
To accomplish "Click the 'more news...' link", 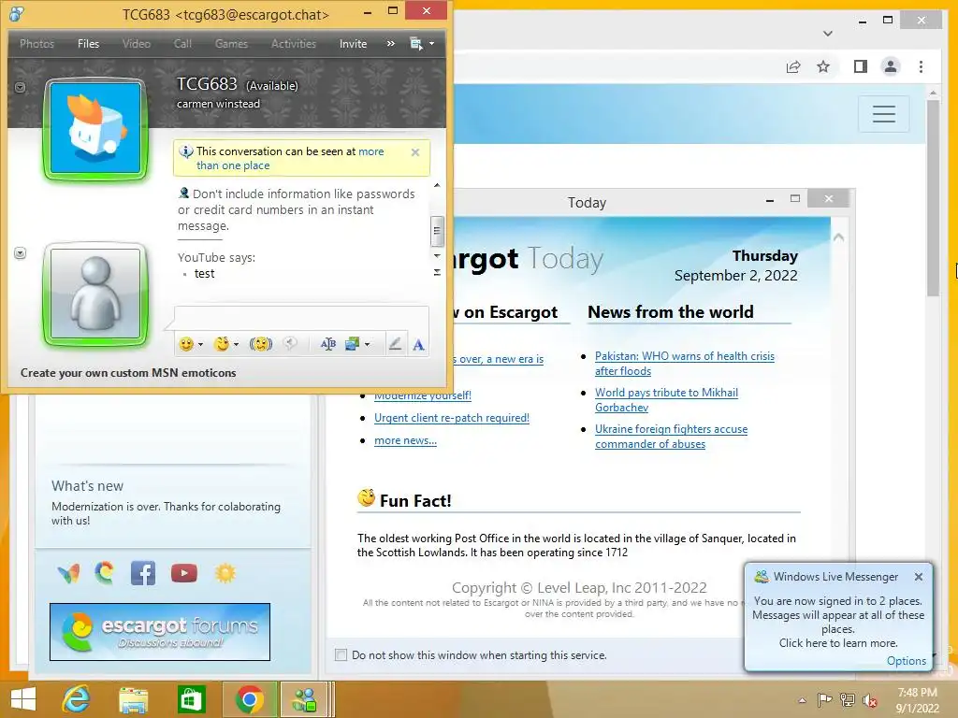I will (x=405, y=441).
